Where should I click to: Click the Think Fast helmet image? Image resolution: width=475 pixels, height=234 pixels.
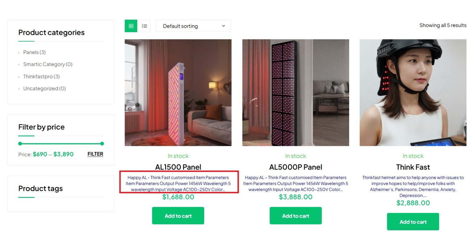413,92
